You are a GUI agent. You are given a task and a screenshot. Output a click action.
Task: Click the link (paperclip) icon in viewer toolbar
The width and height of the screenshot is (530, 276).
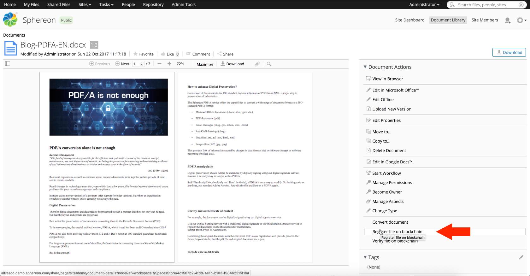[x=257, y=64]
